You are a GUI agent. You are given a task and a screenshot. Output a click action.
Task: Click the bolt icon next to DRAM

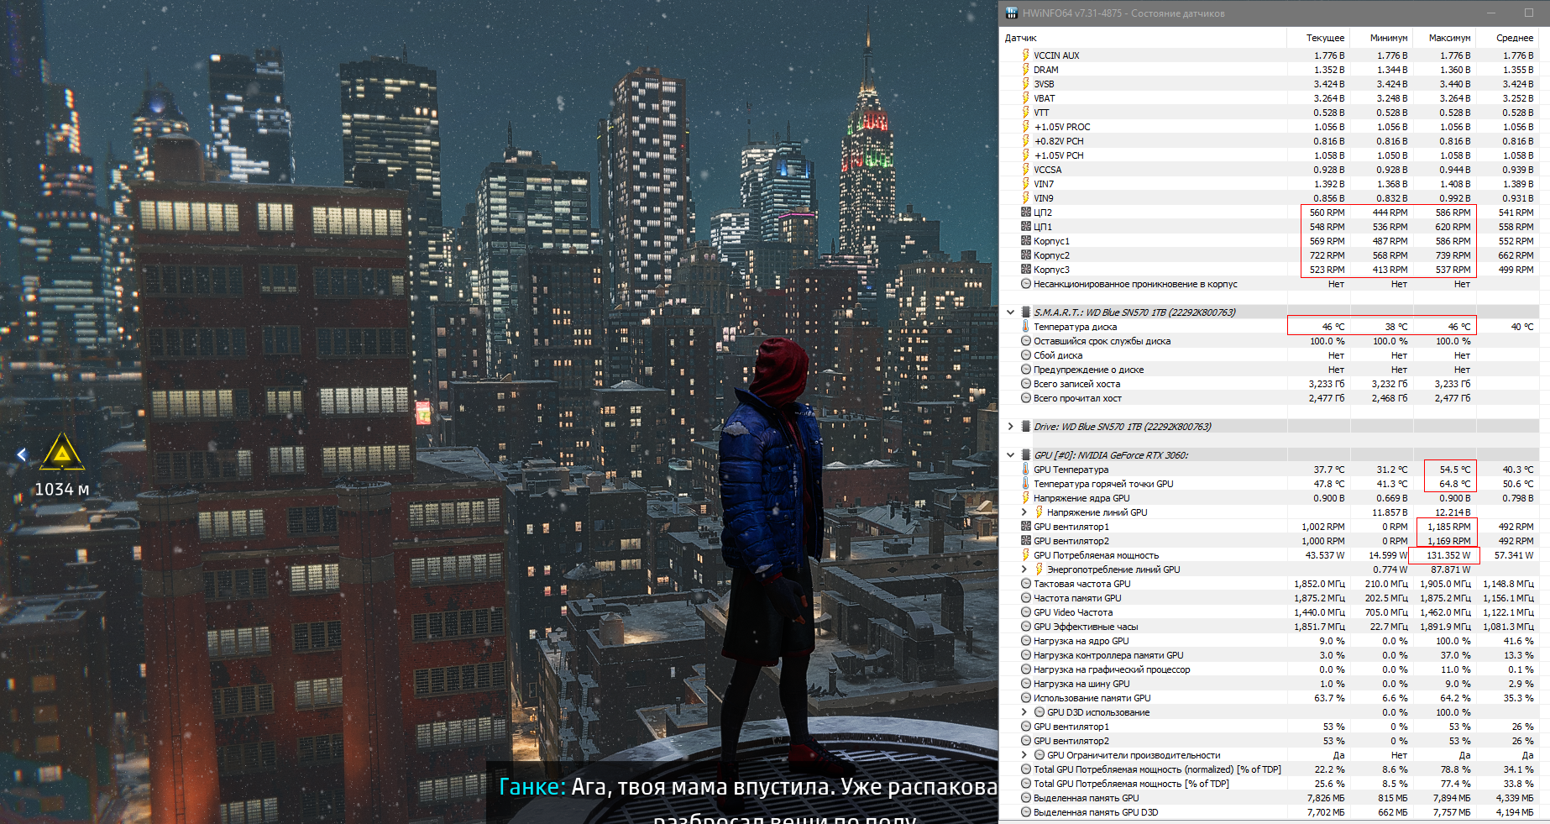tap(1025, 70)
